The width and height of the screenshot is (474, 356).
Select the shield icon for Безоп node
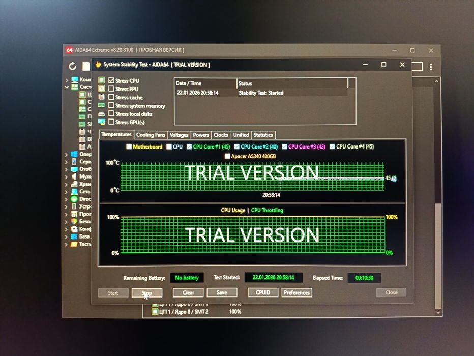pos(74,222)
